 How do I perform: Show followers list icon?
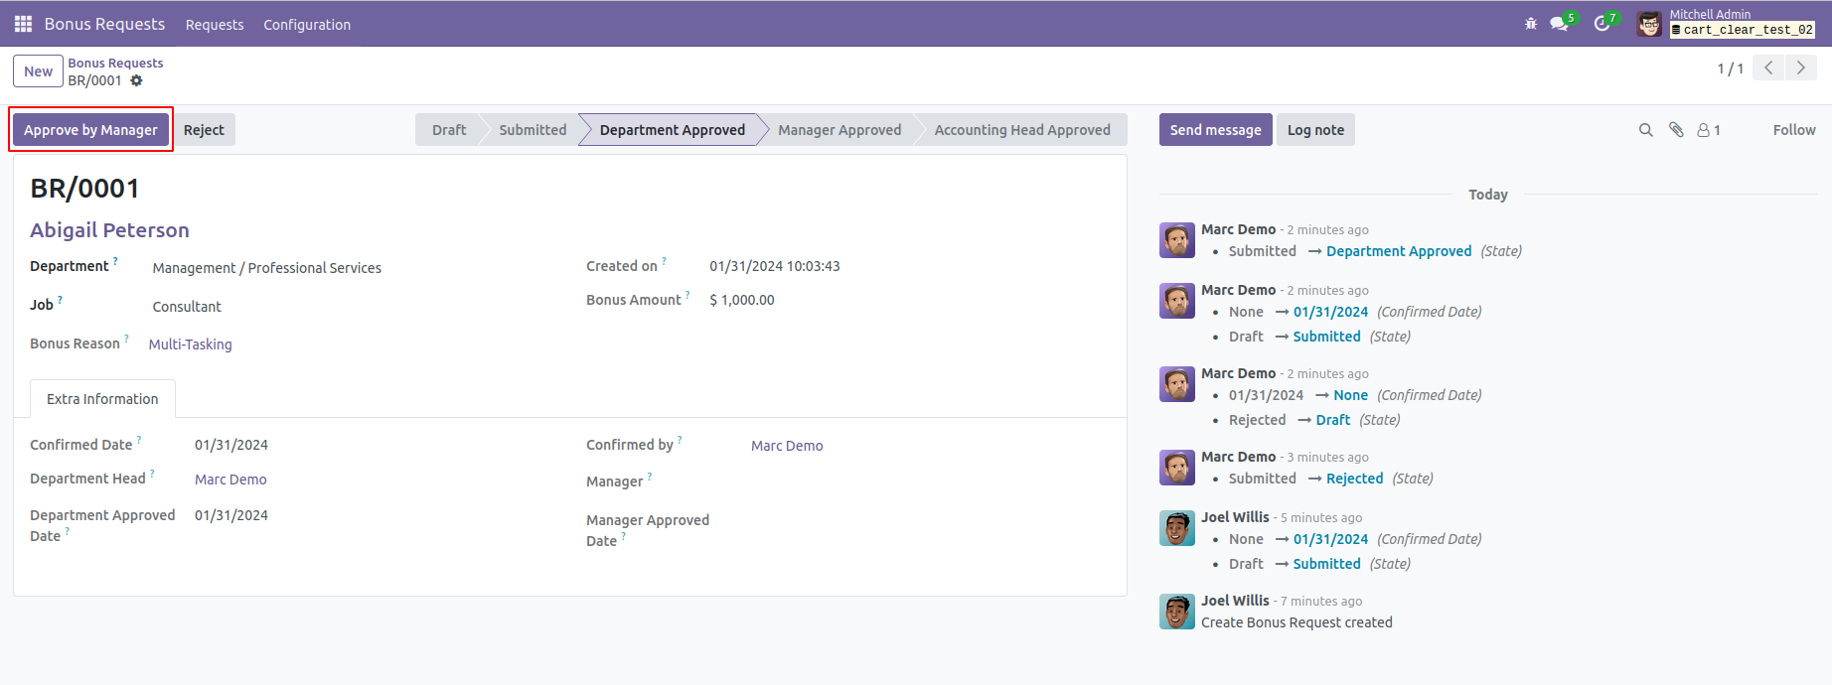coord(1708,130)
